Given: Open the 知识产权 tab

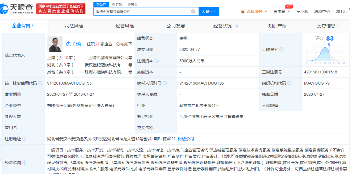Looking at the screenshot, I should 277,26.
